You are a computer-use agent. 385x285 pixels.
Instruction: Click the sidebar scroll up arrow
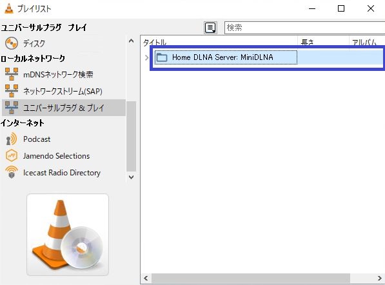132,41
